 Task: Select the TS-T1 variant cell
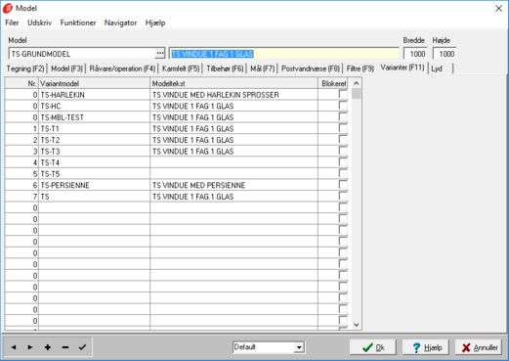coord(94,128)
